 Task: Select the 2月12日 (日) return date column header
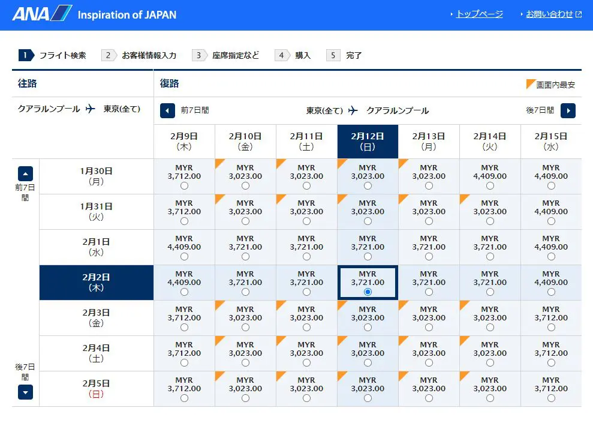(368, 141)
